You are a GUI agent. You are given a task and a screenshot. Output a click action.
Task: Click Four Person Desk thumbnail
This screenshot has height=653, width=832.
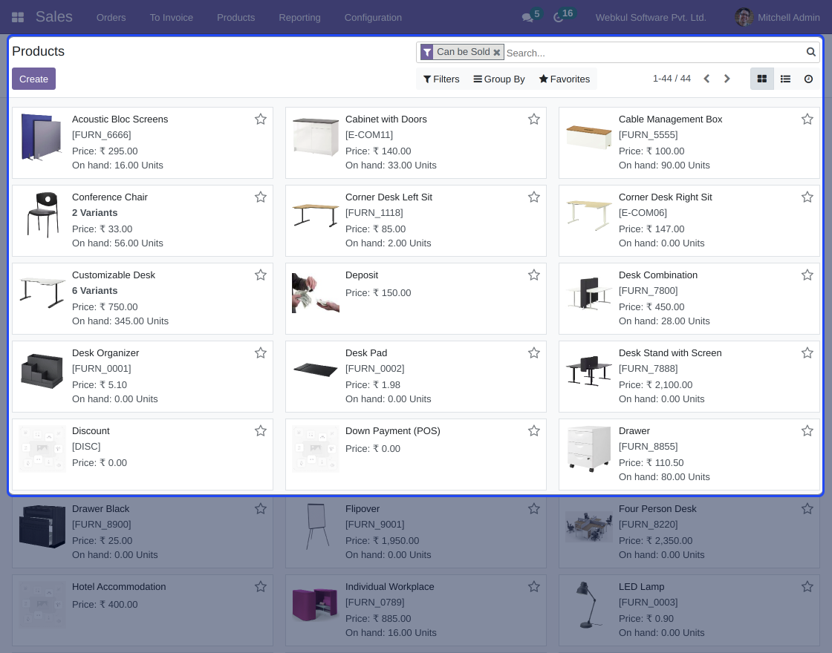point(589,526)
